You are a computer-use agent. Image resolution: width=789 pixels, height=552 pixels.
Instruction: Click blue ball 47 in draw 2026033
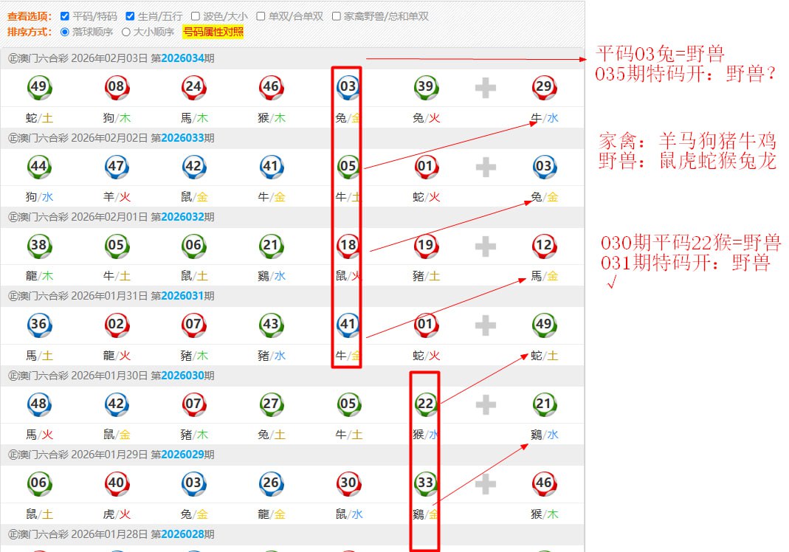116,167
